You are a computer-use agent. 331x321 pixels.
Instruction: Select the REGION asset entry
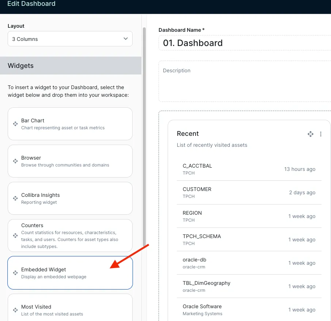tap(192, 213)
